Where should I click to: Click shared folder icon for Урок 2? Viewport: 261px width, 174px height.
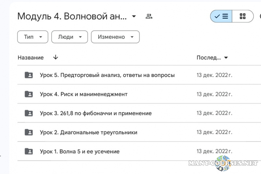click(29, 132)
